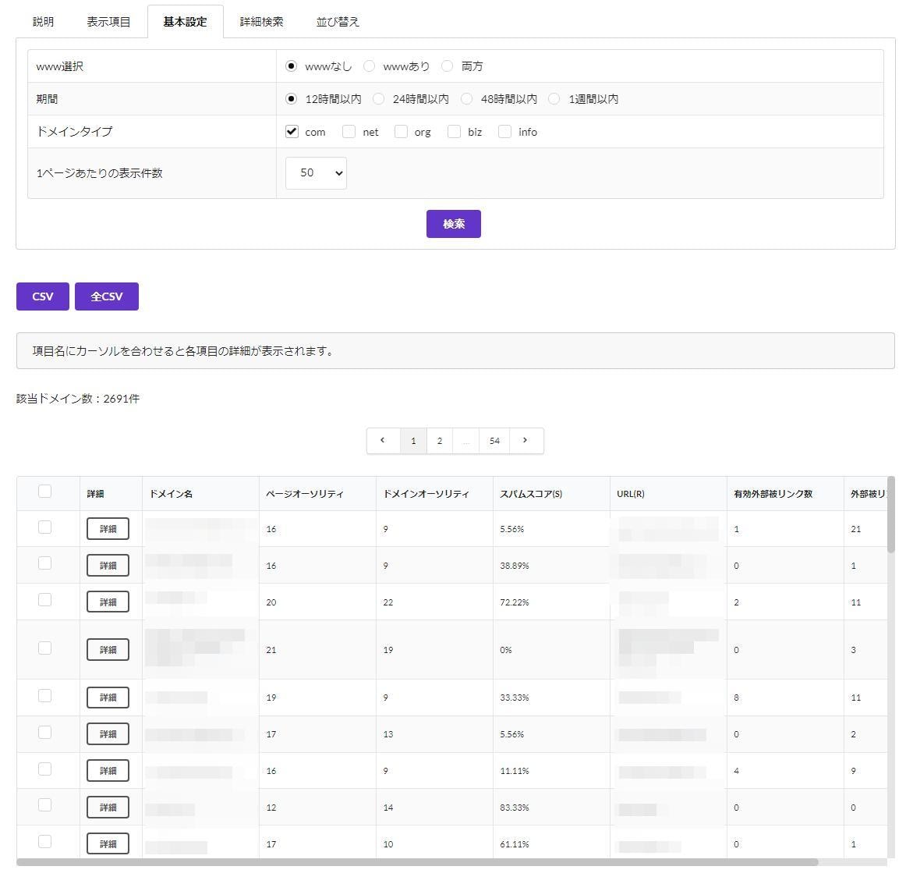Select the 48時間以内 period

click(466, 99)
